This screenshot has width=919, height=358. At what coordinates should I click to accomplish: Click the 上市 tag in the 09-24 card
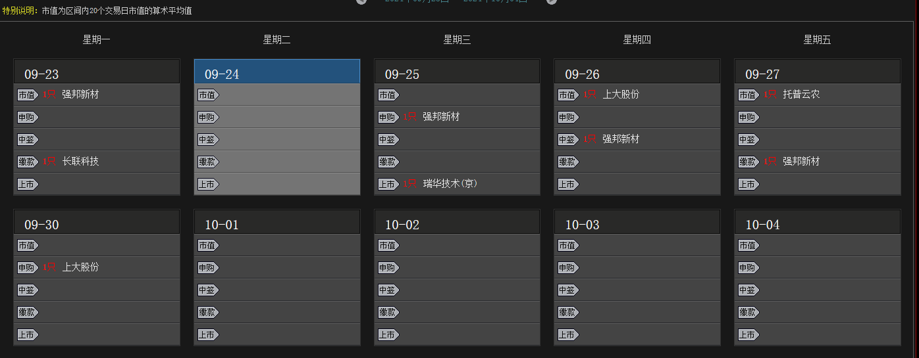(x=208, y=185)
